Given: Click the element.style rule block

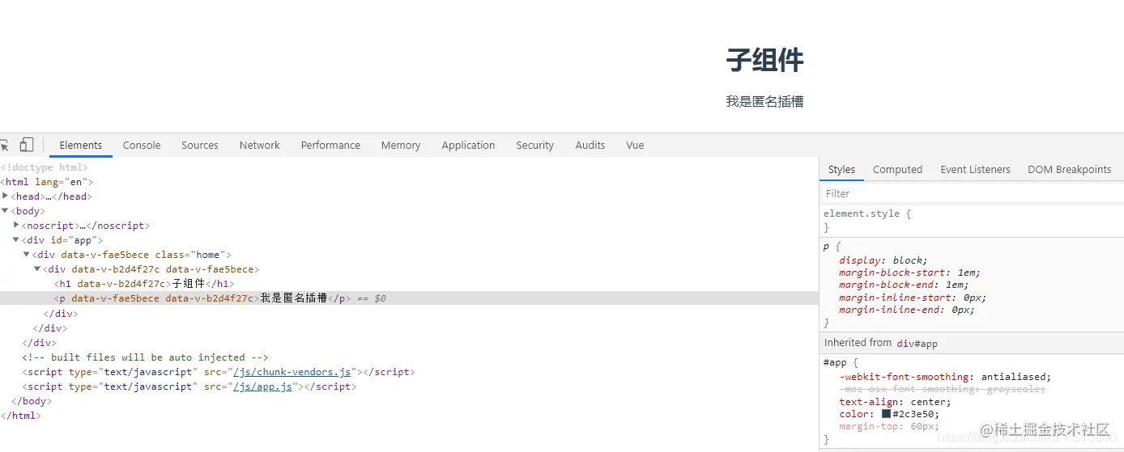Looking at the screenshot, I should (971, 221).
